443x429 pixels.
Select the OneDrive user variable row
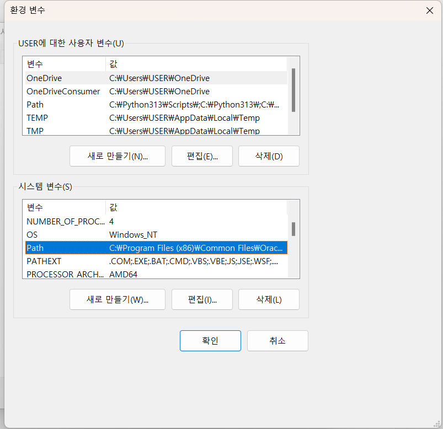156,78
